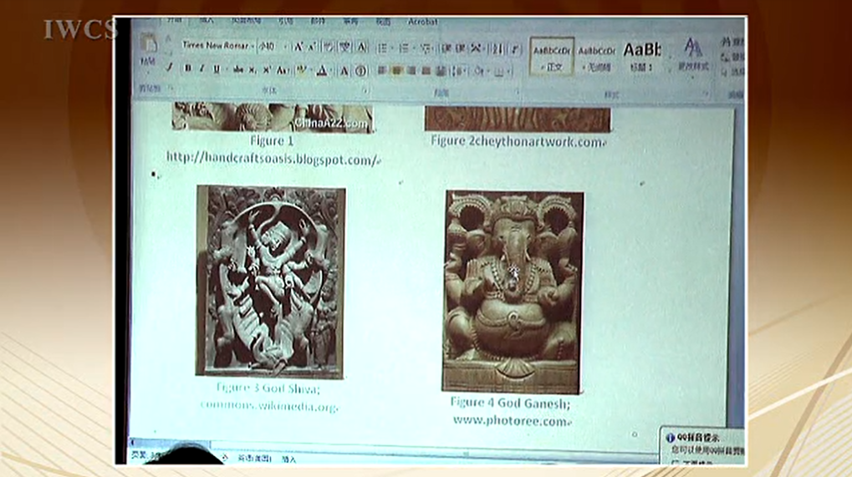This screenshot has height=477, width=852.
Task: Click the font color swatch button
Action: pos(322,70)
